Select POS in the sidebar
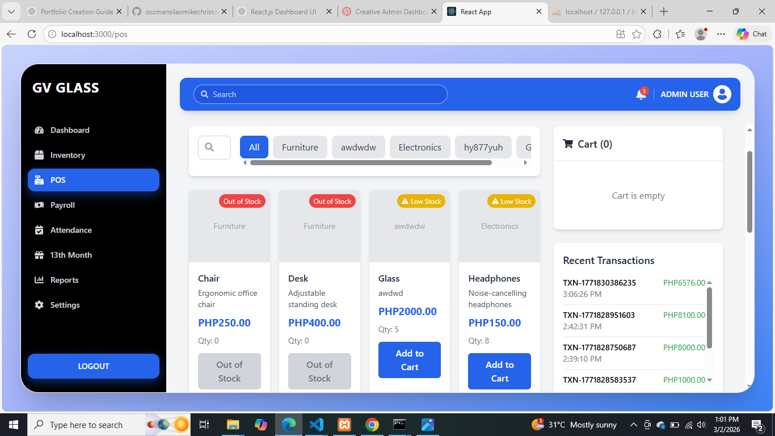Image resolution: width=775 pixels, height=436 pixels. (x=93, y=180)
